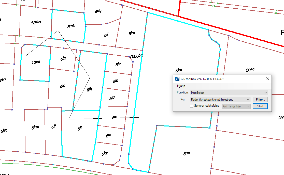The width and height of the screenshot is (284, 175).
Task: Pick parcel 12ea on the map
Action: (36, 62)
